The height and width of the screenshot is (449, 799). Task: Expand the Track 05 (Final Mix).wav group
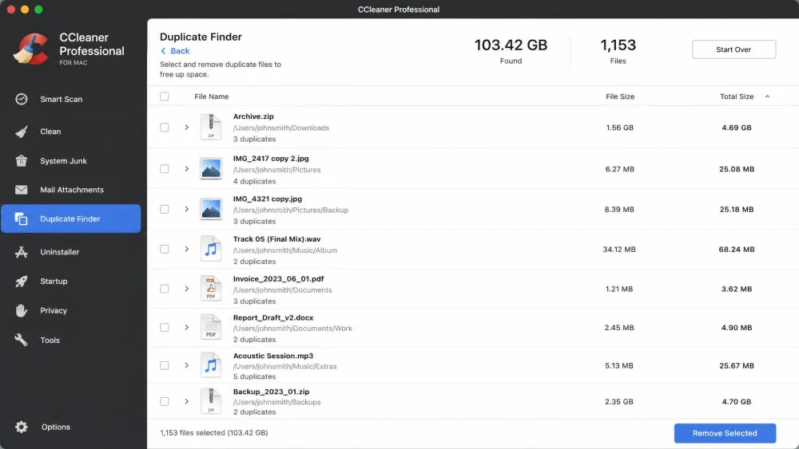click(x=186, y=249)
